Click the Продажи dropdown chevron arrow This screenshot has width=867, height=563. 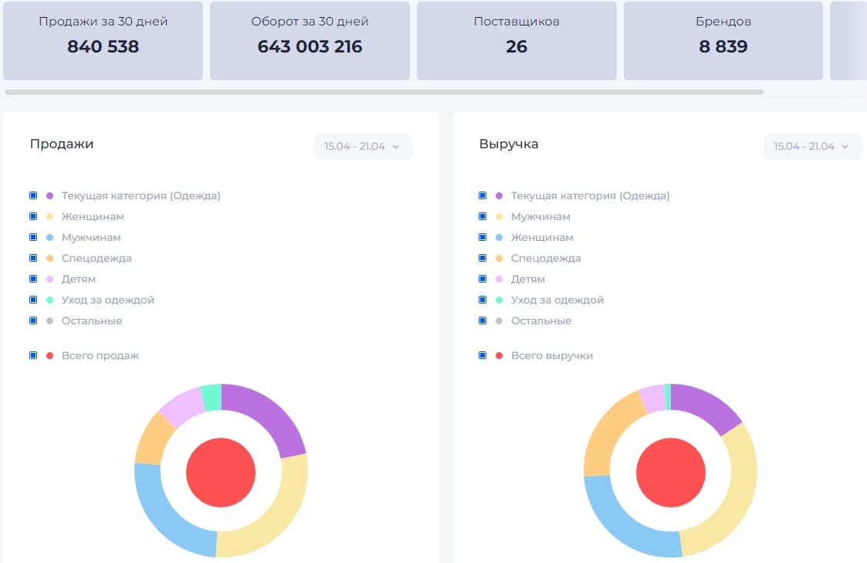[x=396, y=147]
